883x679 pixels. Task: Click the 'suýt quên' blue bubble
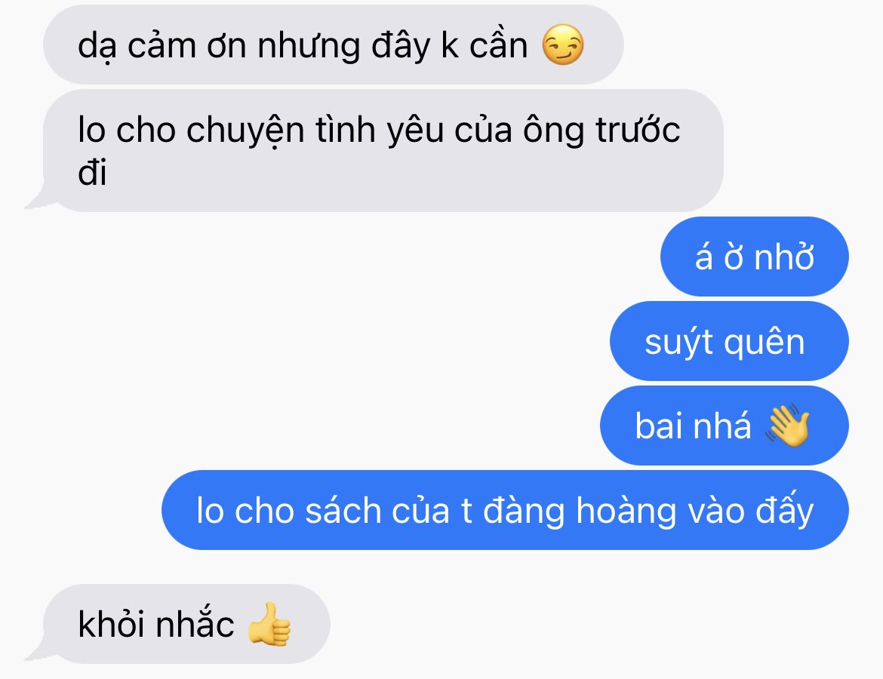729,341
